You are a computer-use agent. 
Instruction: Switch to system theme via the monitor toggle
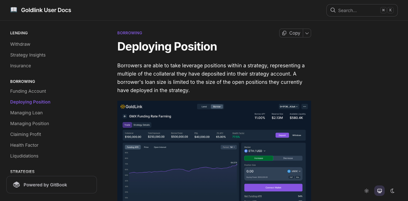click(379, 191)
